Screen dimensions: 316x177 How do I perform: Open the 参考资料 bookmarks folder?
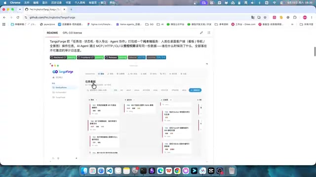tap(222, 24)
